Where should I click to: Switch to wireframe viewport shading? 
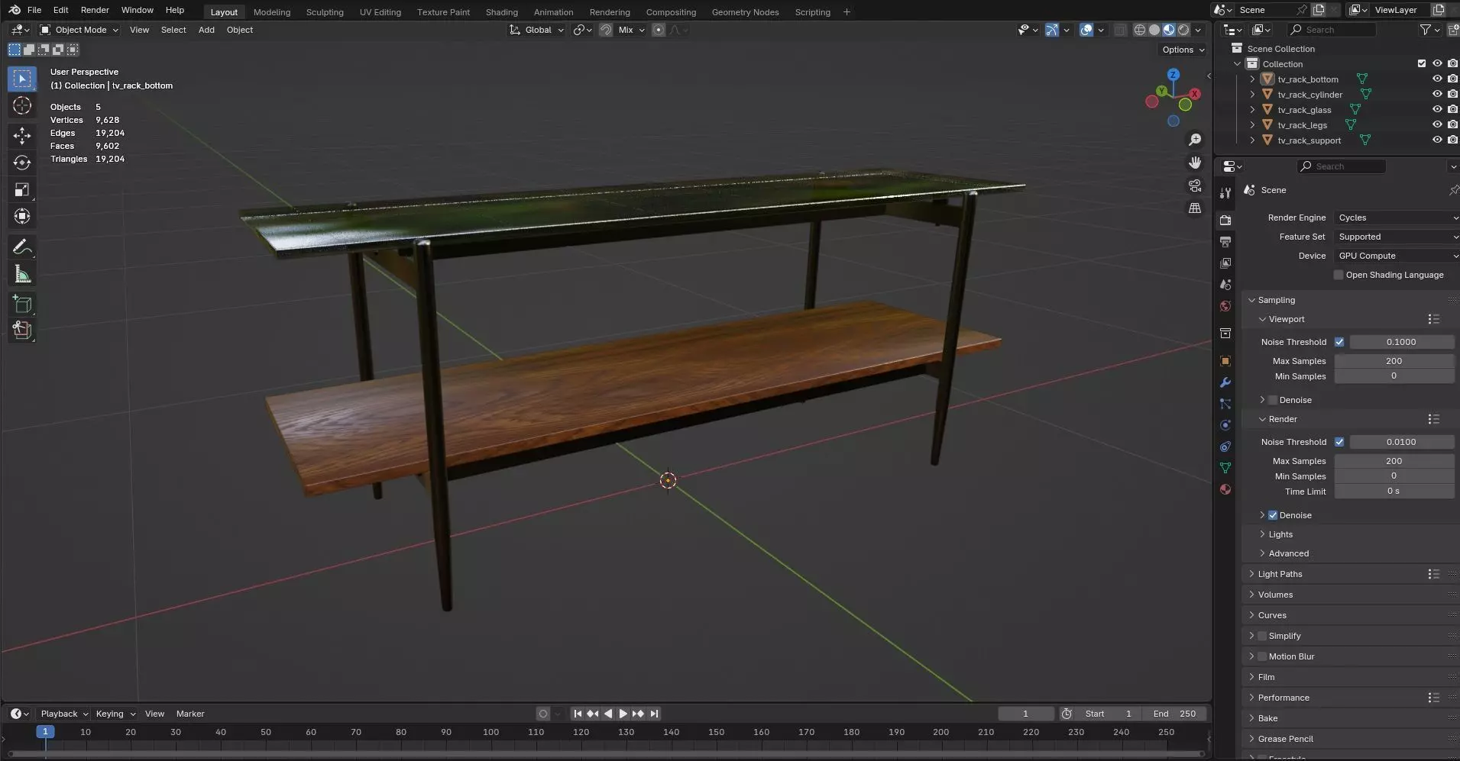1140,30
